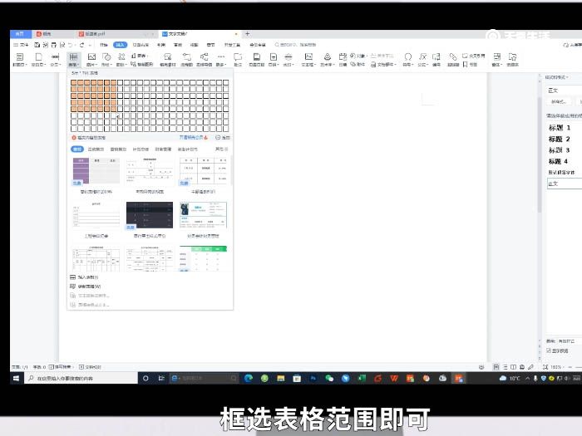Click the purple table template thumbnail
The height and width of the screenshot is (436, 582).
coord(96,171)
